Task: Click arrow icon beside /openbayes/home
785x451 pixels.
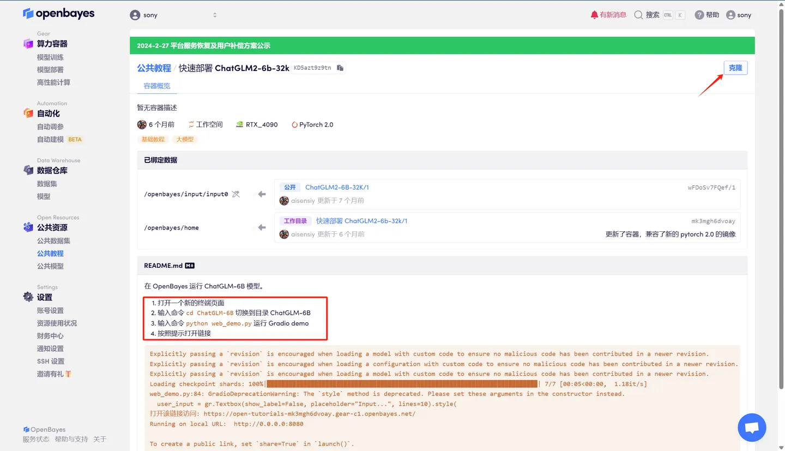Action: [262, 227]
